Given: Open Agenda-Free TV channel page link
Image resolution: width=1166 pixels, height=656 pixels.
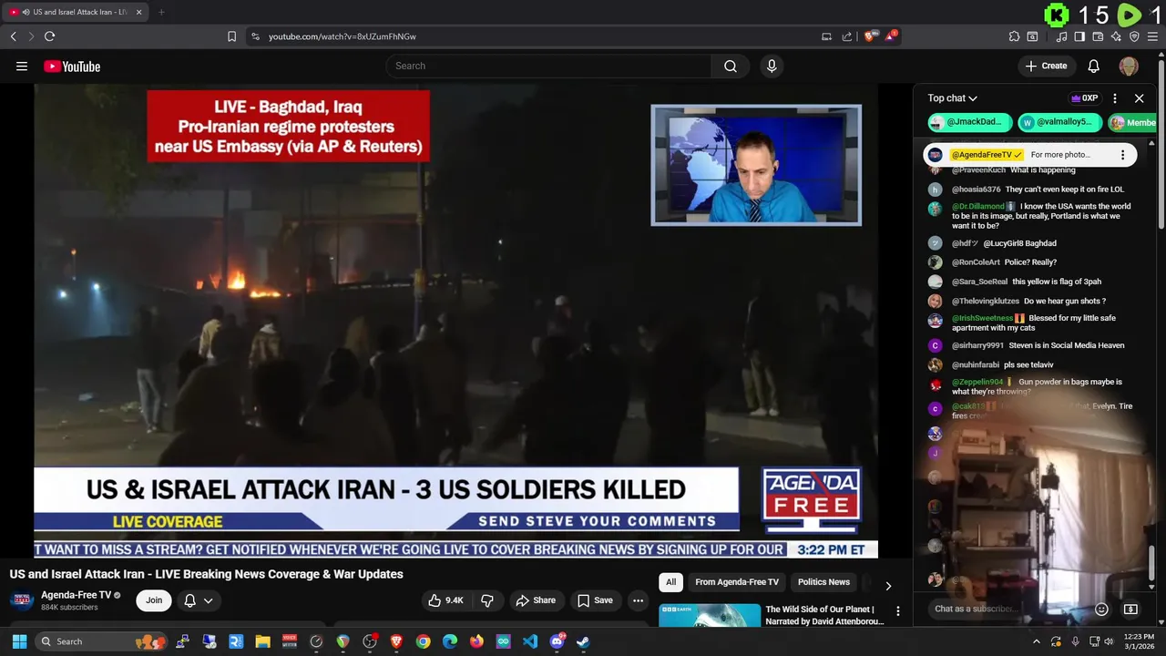Looking at the screenshot, I should point(76,595).
